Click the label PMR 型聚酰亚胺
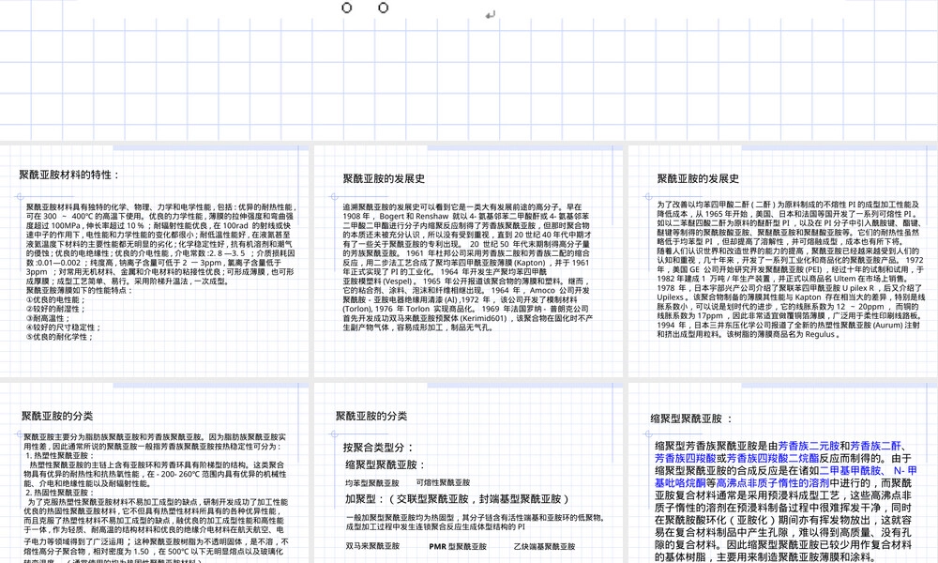 (458, 546)
